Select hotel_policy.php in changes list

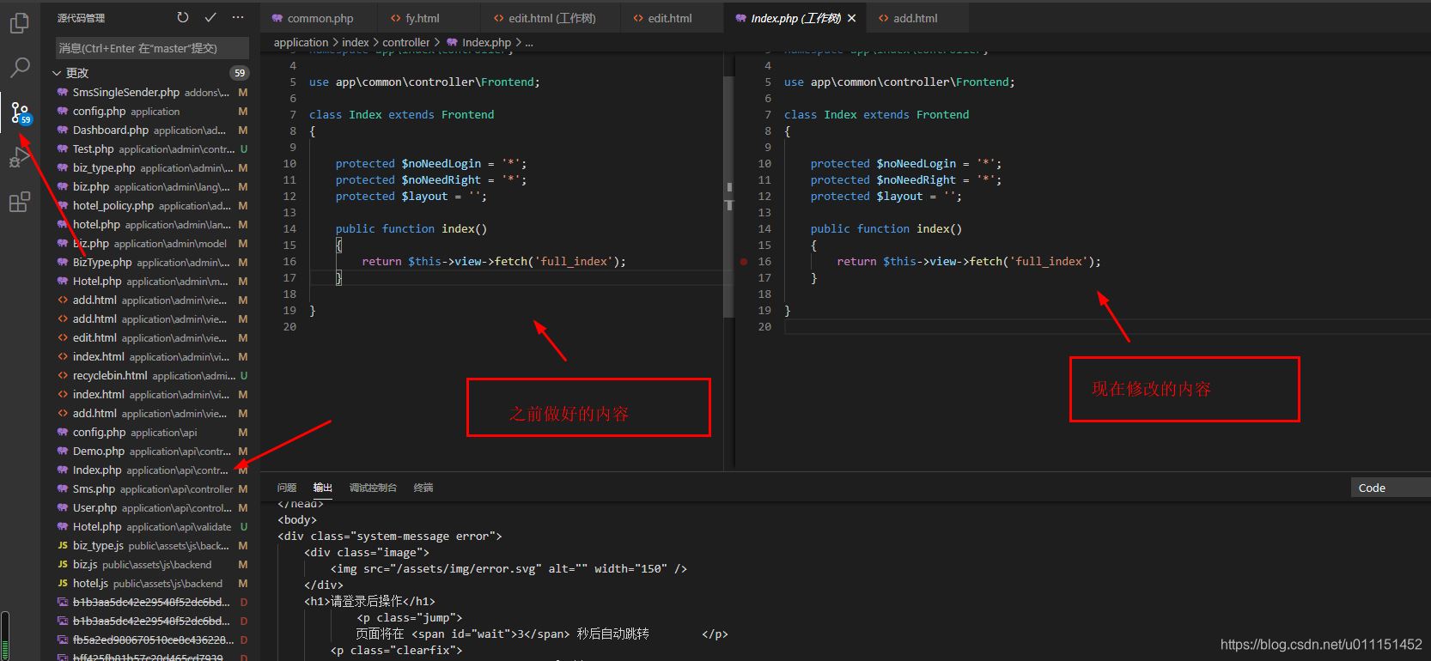150,206
